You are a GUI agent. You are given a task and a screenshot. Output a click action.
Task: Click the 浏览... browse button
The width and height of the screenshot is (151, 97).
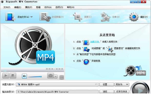[x=107, y=92]
